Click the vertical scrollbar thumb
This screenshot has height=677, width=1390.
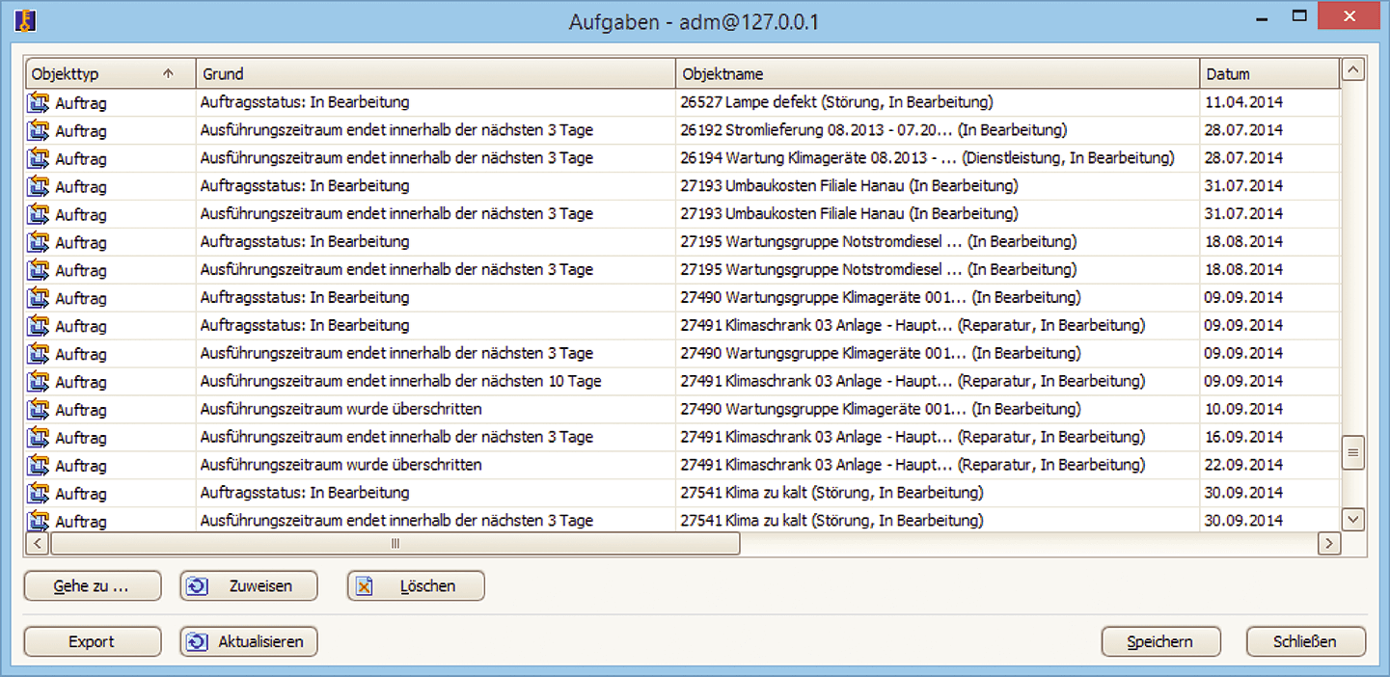click(x=1352, y=451)
